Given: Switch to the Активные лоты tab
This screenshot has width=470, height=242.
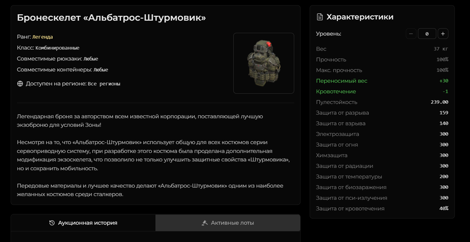Looking at the screenshot, I should 228,223.
